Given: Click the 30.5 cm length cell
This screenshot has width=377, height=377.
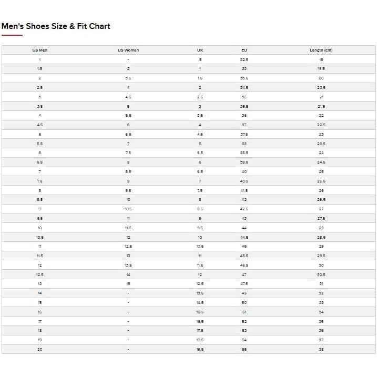Looking at the screenshot, I should (x=321, y=274).
